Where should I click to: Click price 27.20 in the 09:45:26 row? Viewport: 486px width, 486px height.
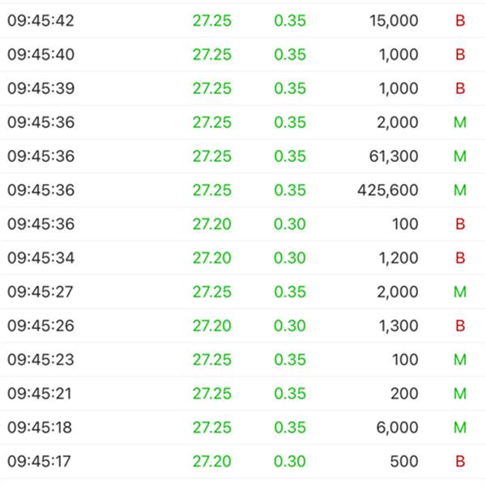211,326
